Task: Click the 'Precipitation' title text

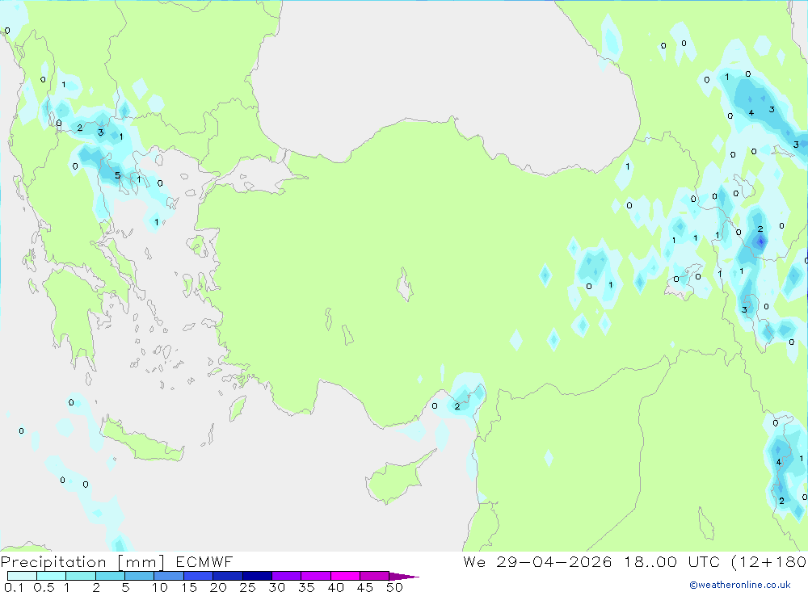Action: [x=53, y=562]
